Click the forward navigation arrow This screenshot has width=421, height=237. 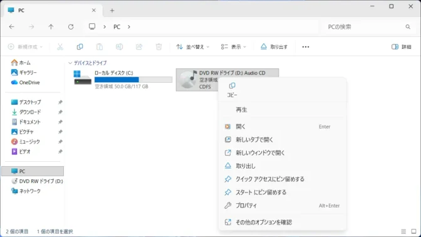(x=31, y=26)
